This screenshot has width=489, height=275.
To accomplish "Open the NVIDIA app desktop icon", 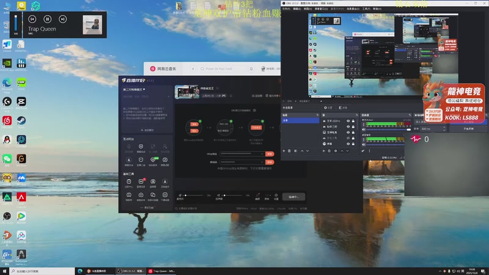I will (x=7, y=64).
